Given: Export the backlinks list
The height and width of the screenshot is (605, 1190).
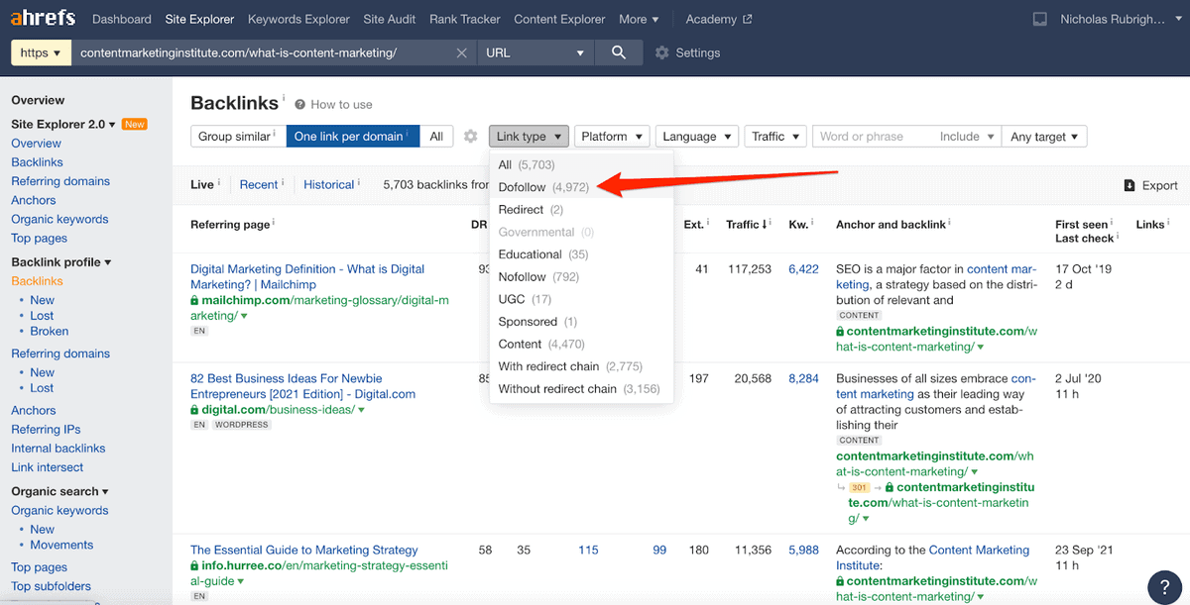Looking at the screenshot, I should (1150, 185).
